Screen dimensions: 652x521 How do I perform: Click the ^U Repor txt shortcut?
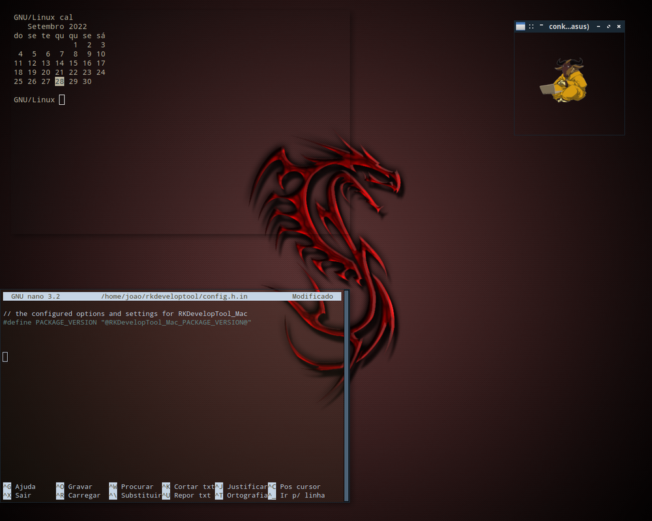click(x=186, y=495)
